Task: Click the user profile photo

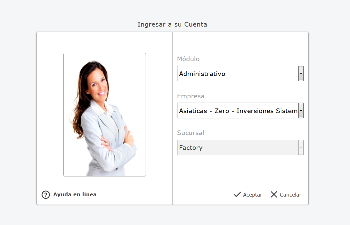Action: pos(105,115)
